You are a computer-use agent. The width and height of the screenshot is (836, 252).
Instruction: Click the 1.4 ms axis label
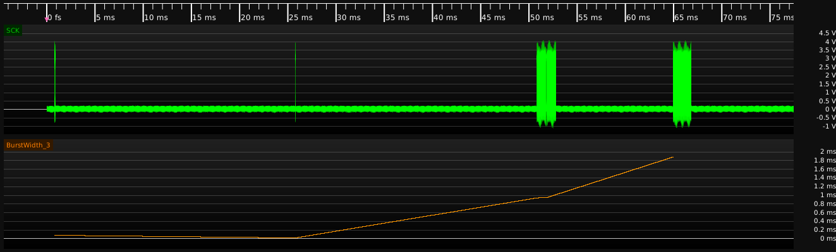[x=825, y=178]
